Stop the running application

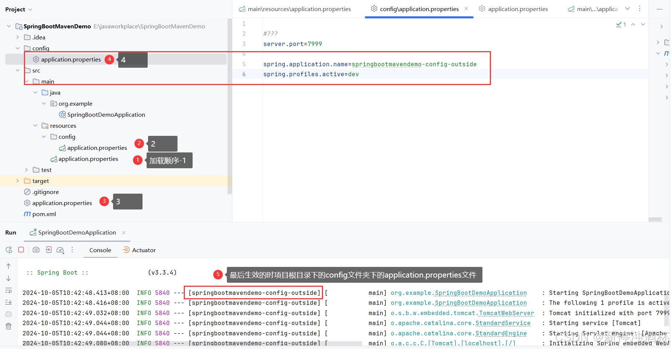click(21, 250)
